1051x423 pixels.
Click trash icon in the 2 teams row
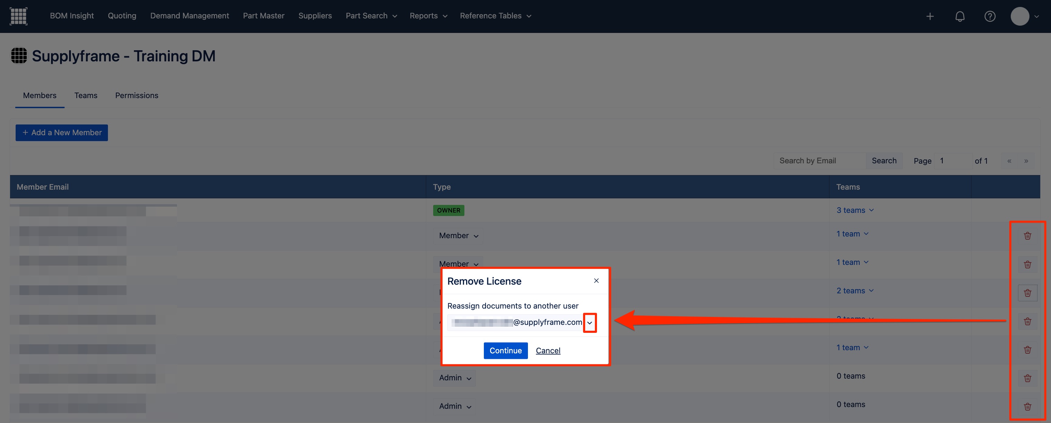coord(1027,293)
